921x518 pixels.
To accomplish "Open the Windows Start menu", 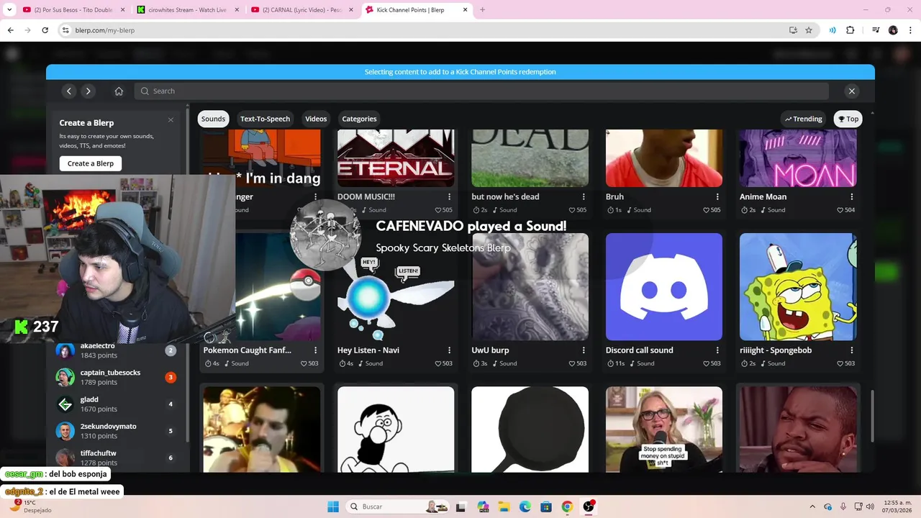I will click(x=332, y=506).
